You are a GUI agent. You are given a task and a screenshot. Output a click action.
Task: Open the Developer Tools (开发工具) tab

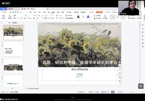(x=69, y=12)
